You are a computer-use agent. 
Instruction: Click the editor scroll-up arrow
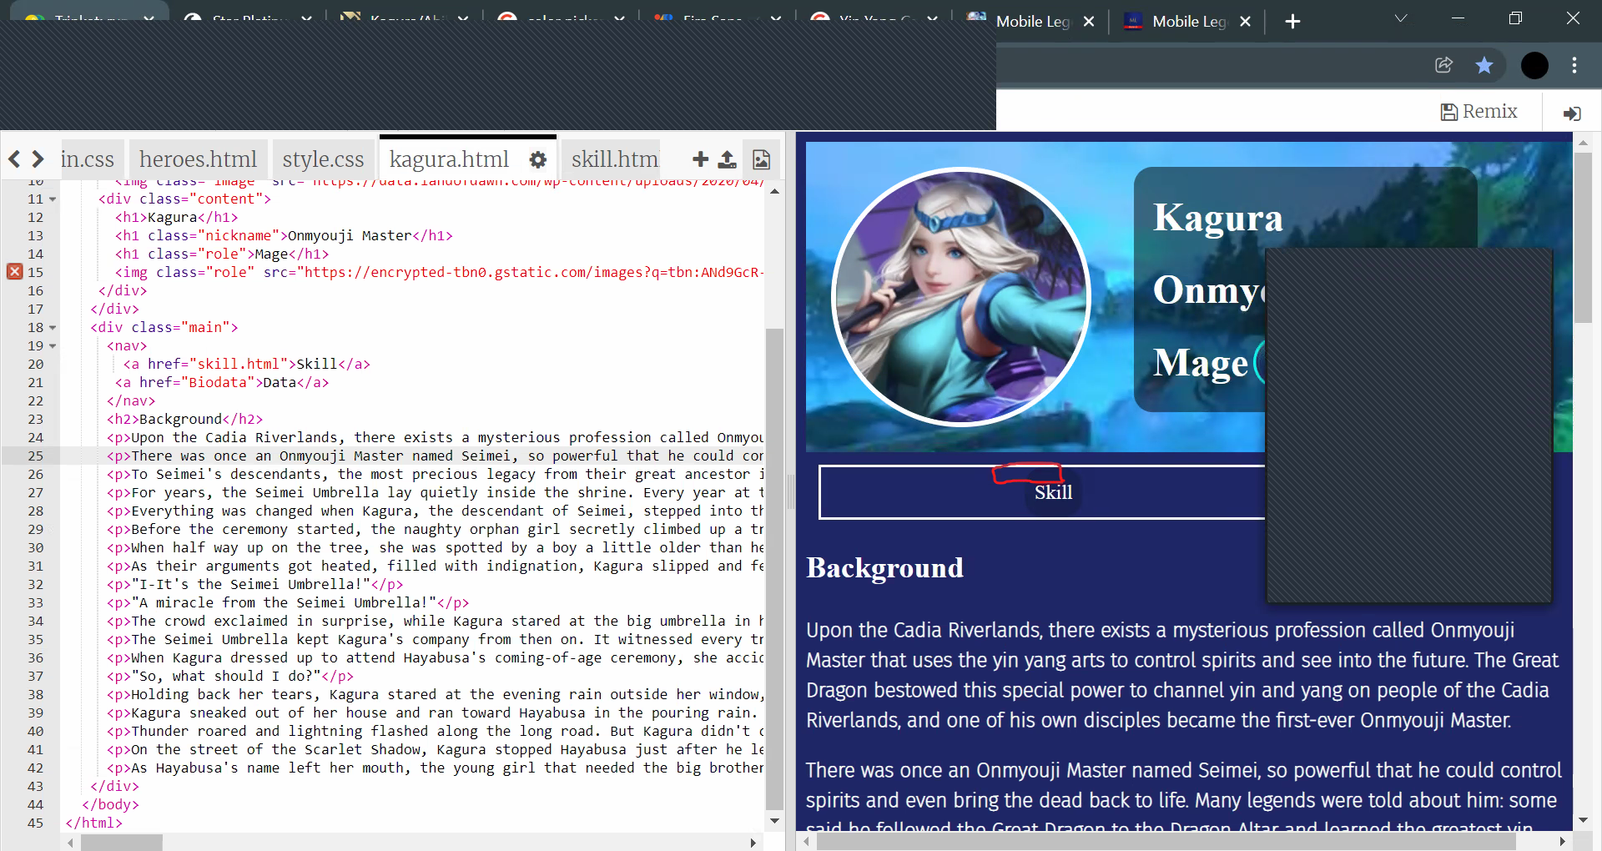tap(774, 192)
